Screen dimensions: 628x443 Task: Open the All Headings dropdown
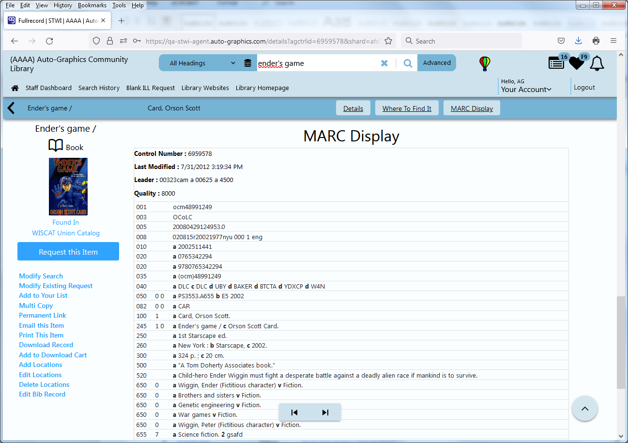202,63
